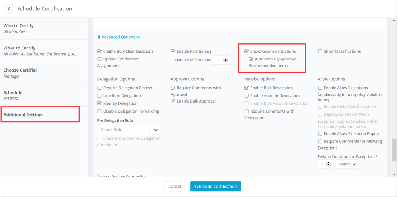Click the Select Rule input field
Image resolution: width=398 pixels, height=197 pixels.
tap(124, 130)
